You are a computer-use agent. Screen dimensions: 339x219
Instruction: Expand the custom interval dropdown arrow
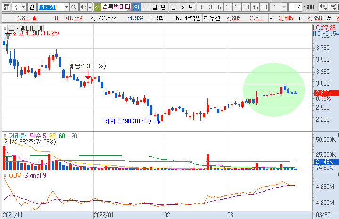pos(284,8)
